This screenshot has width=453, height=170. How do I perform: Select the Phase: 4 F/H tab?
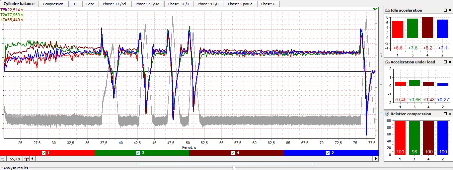point(208,4)
